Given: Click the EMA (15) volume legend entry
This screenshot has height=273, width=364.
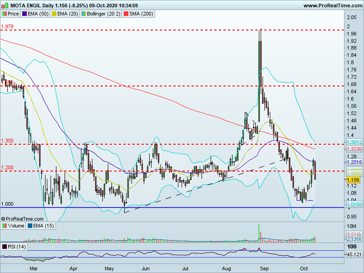Looking at the screenshot, I should click(x=40, y=226).
